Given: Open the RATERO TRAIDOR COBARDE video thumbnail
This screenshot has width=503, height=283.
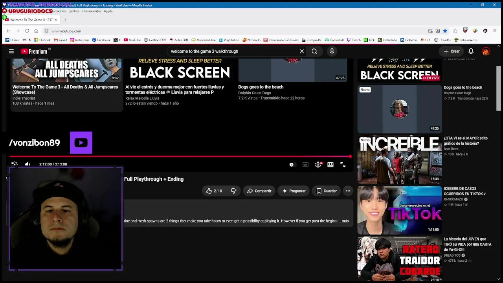Looking at the screenshot, I should (x=399, y=259).
